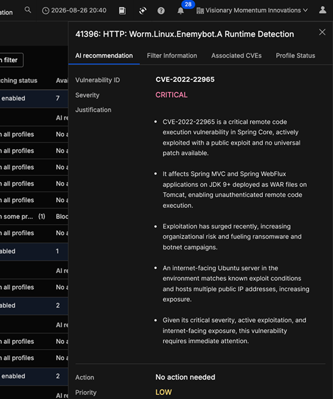Open the documentation book icon
The height and width of the screenshot is (399, 333).
122,11
